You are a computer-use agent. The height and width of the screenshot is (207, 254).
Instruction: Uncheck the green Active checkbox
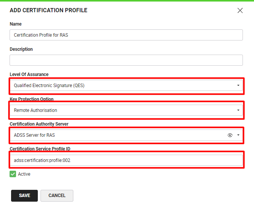[x=13, y=174]
